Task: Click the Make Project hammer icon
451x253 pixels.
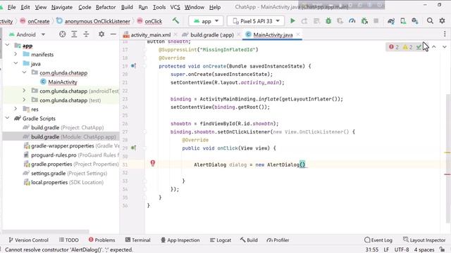Action: point(175,21)
